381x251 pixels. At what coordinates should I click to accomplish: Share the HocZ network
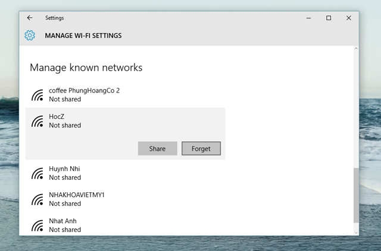click(x=157, y=148)
